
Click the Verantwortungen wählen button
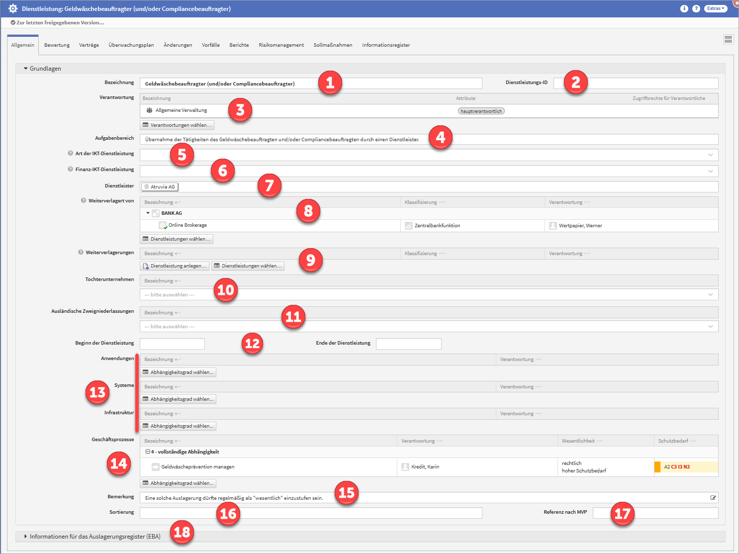coord(177,125)
